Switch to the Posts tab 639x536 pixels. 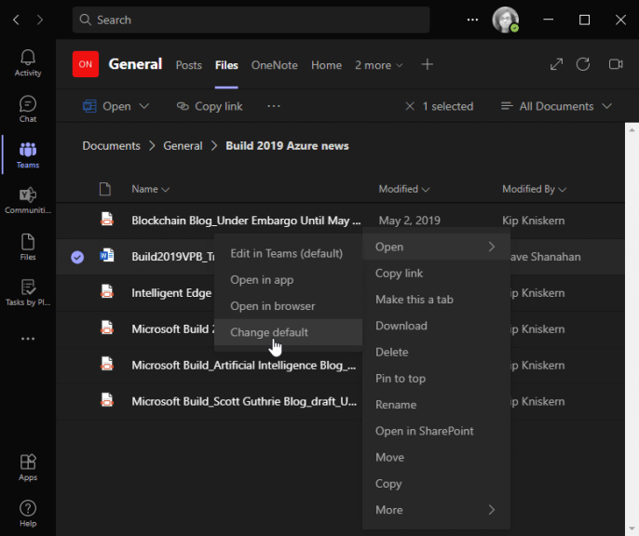coord(189,65)
